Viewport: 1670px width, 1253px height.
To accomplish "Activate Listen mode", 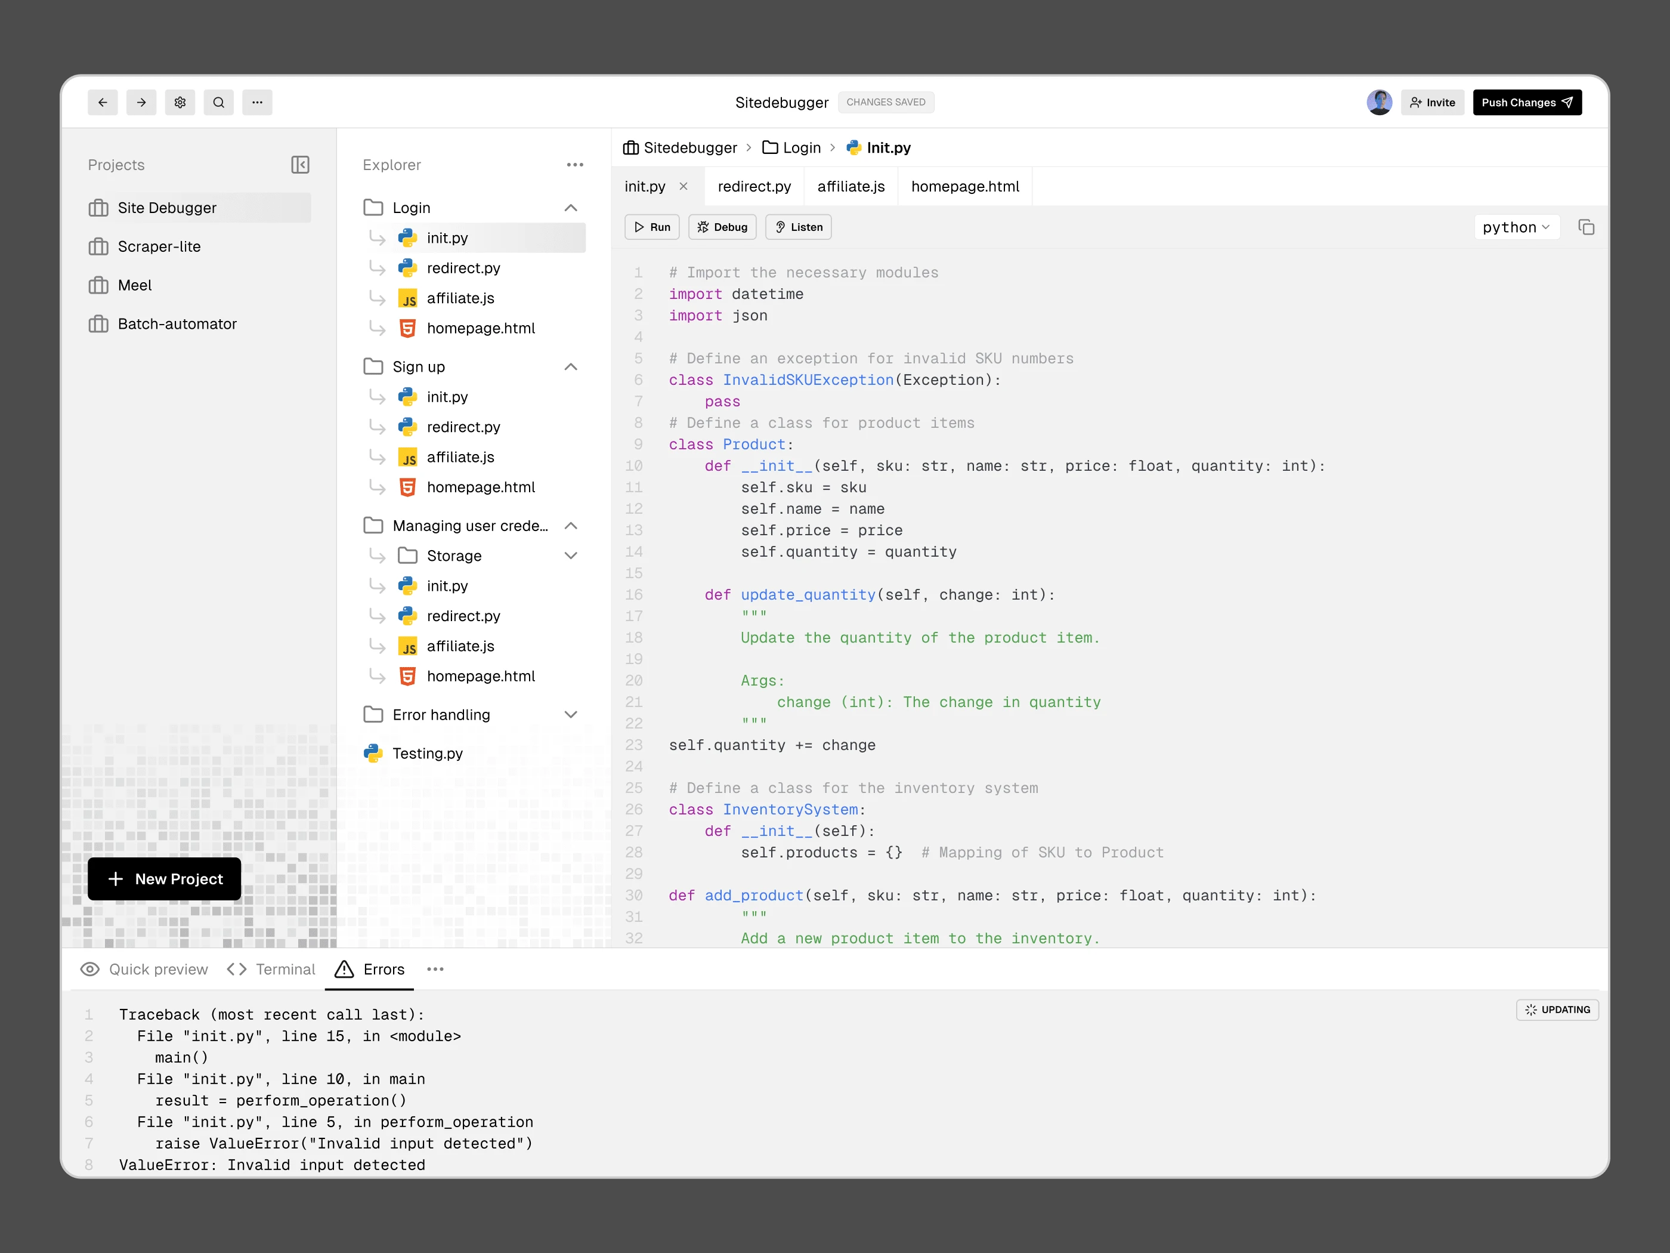I will (797, 227).
